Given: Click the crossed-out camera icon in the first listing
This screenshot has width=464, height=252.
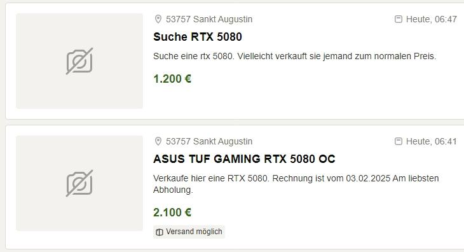Looking at the screenshot, I should (79, 61).
